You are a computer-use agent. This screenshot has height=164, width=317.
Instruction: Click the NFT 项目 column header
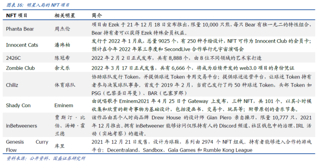tap(16, 15)
